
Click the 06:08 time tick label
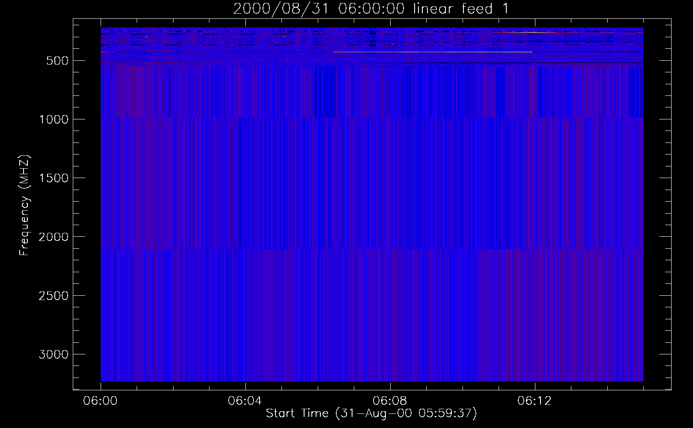(390, 401)
